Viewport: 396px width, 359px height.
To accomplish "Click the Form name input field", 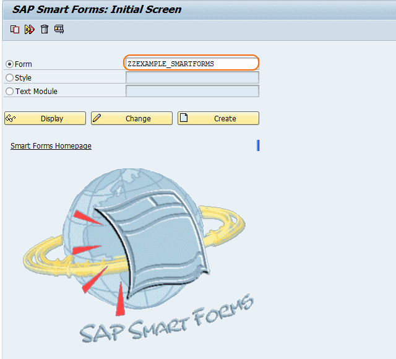I will click(192, 63).
